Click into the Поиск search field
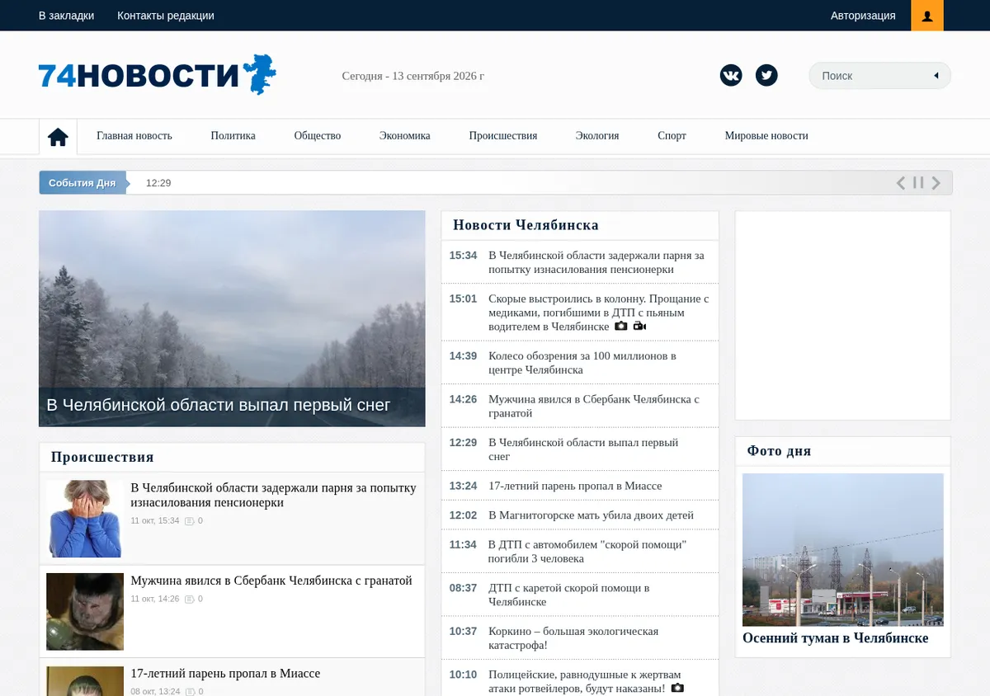Screen dimensions: 990x696 pos(870,76)
